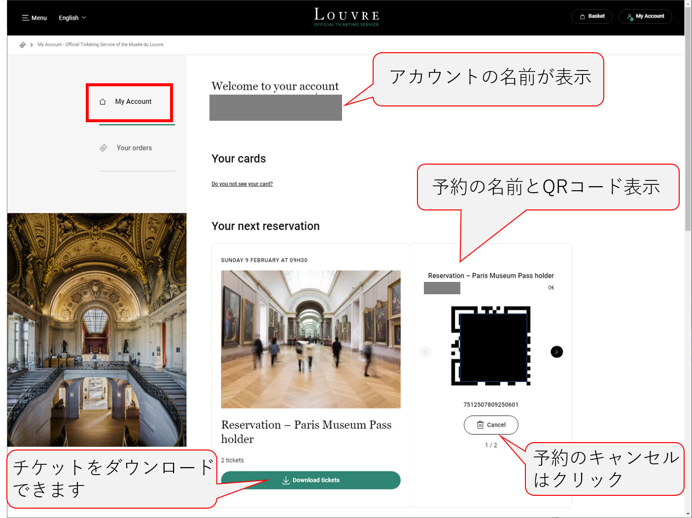Click My Account button in header

[645, 16]
